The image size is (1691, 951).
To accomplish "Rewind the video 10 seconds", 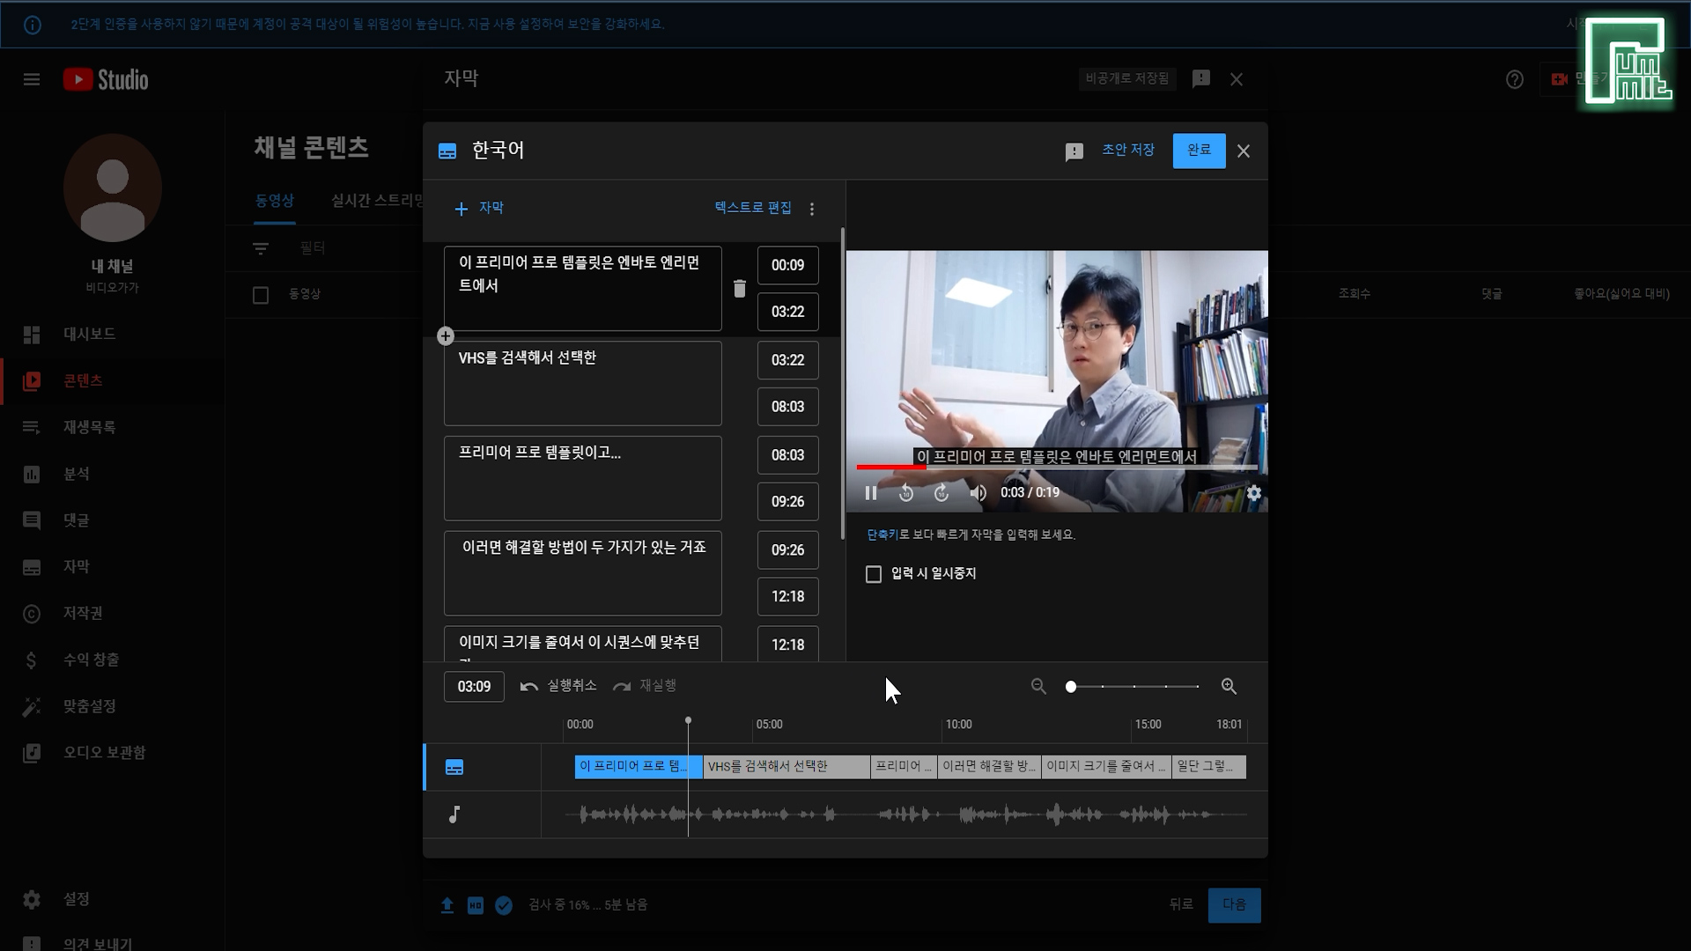I will [905, 493].
